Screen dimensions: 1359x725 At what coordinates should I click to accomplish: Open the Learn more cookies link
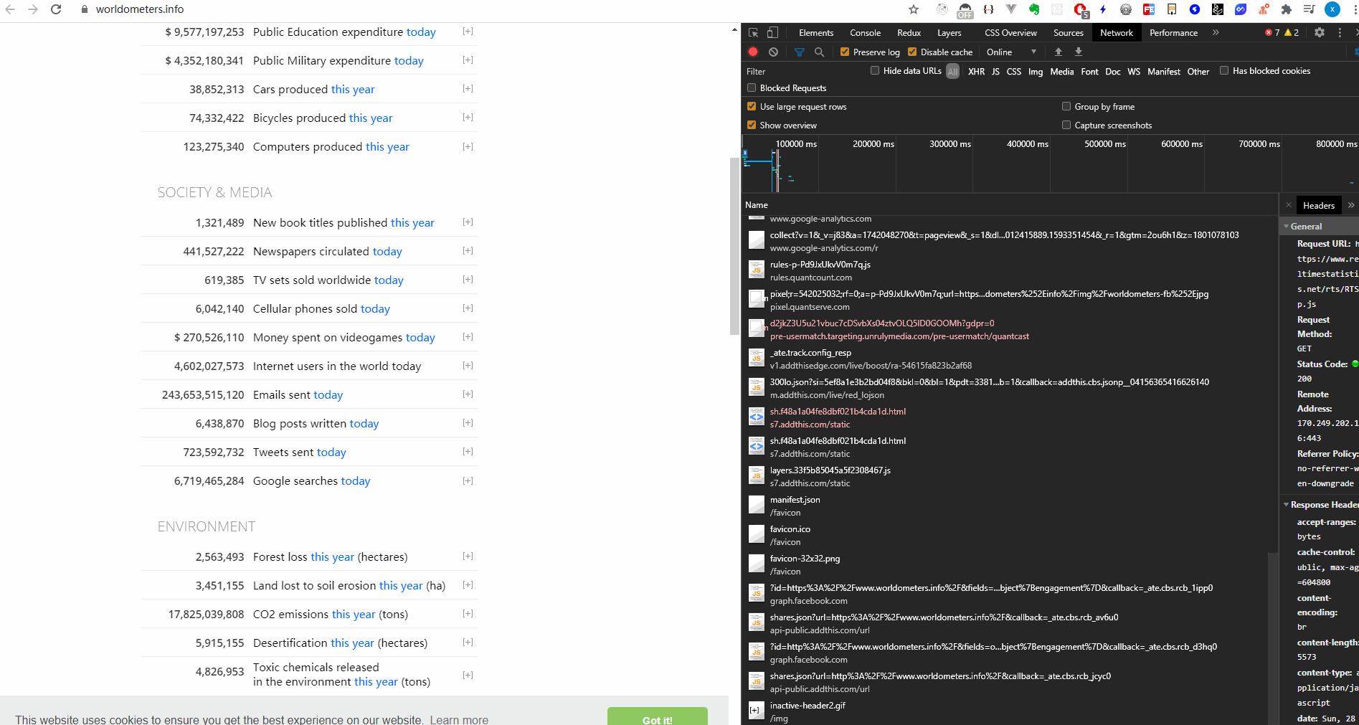pos(459,719)
